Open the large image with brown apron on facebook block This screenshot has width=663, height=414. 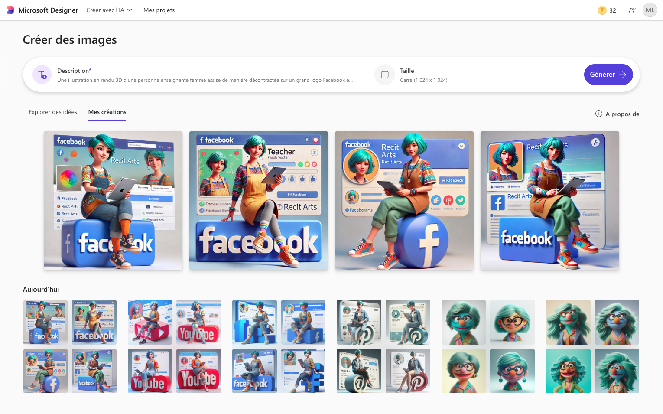coord(550,201)
